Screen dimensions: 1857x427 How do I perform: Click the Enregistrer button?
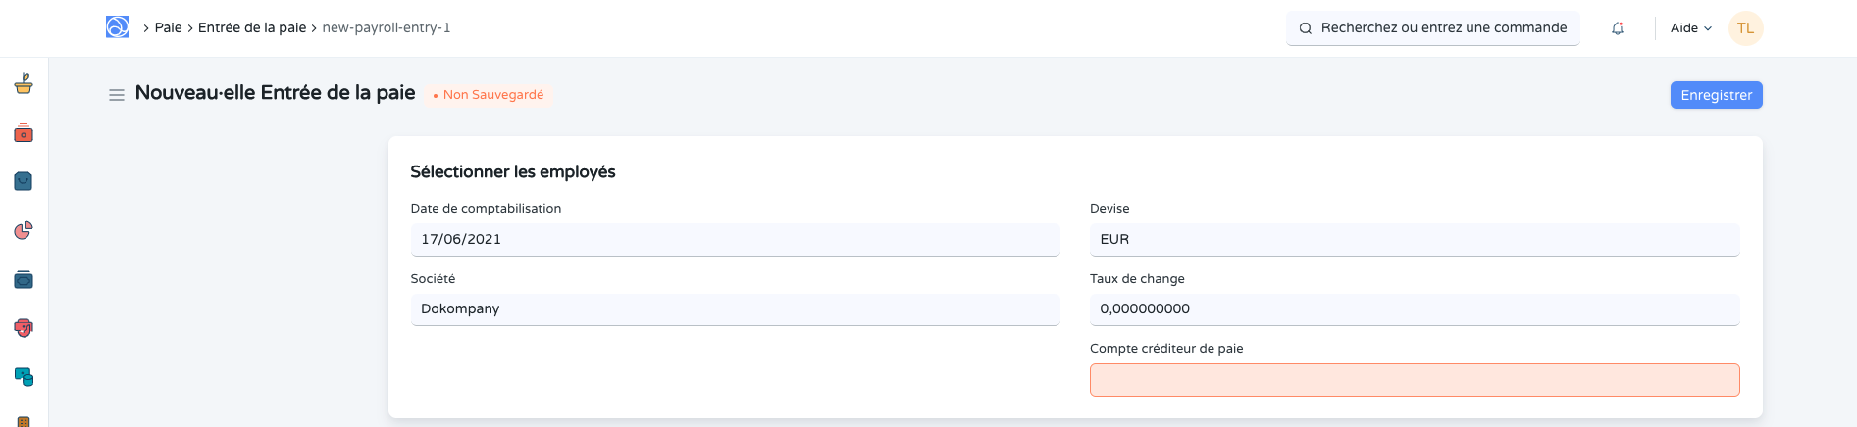pyautogui.click(x=1716, y=95)
